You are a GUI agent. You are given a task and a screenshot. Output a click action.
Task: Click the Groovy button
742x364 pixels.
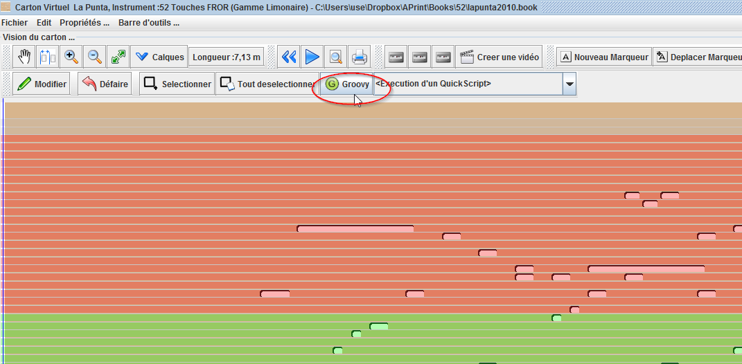pyautogui.click(x=347, y=84)
